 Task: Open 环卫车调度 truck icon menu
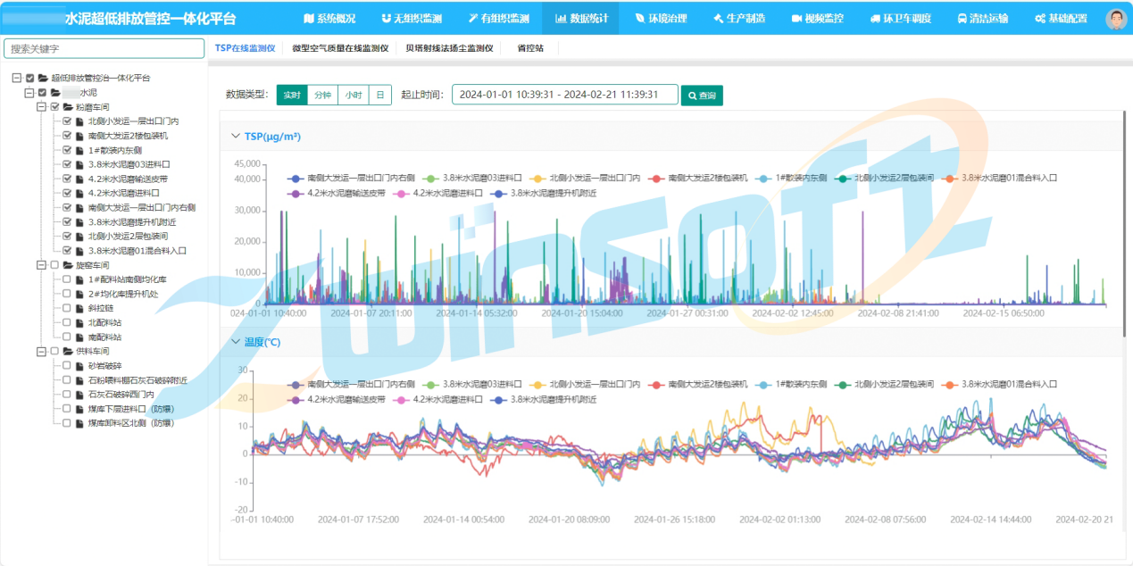[875, 18]
